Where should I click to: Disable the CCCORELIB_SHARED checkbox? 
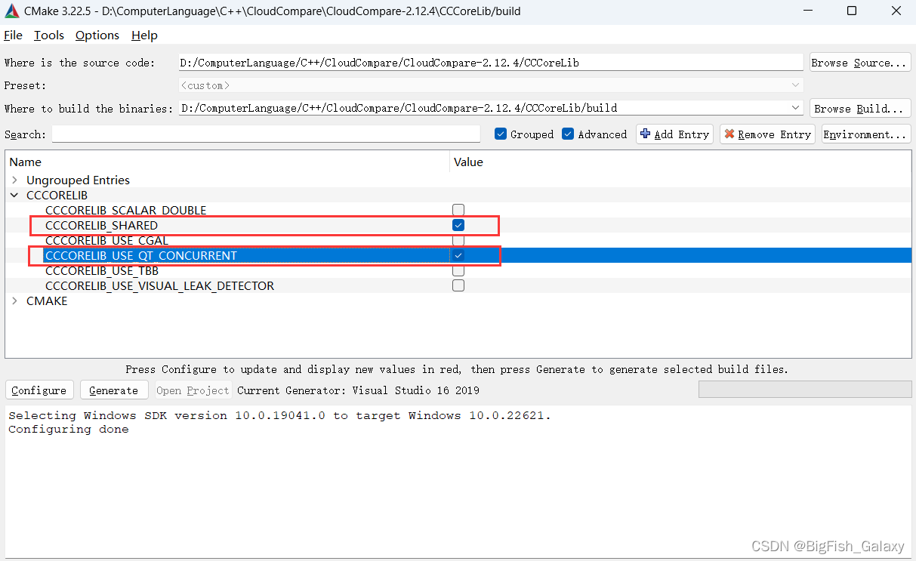[x=458, y=225]
